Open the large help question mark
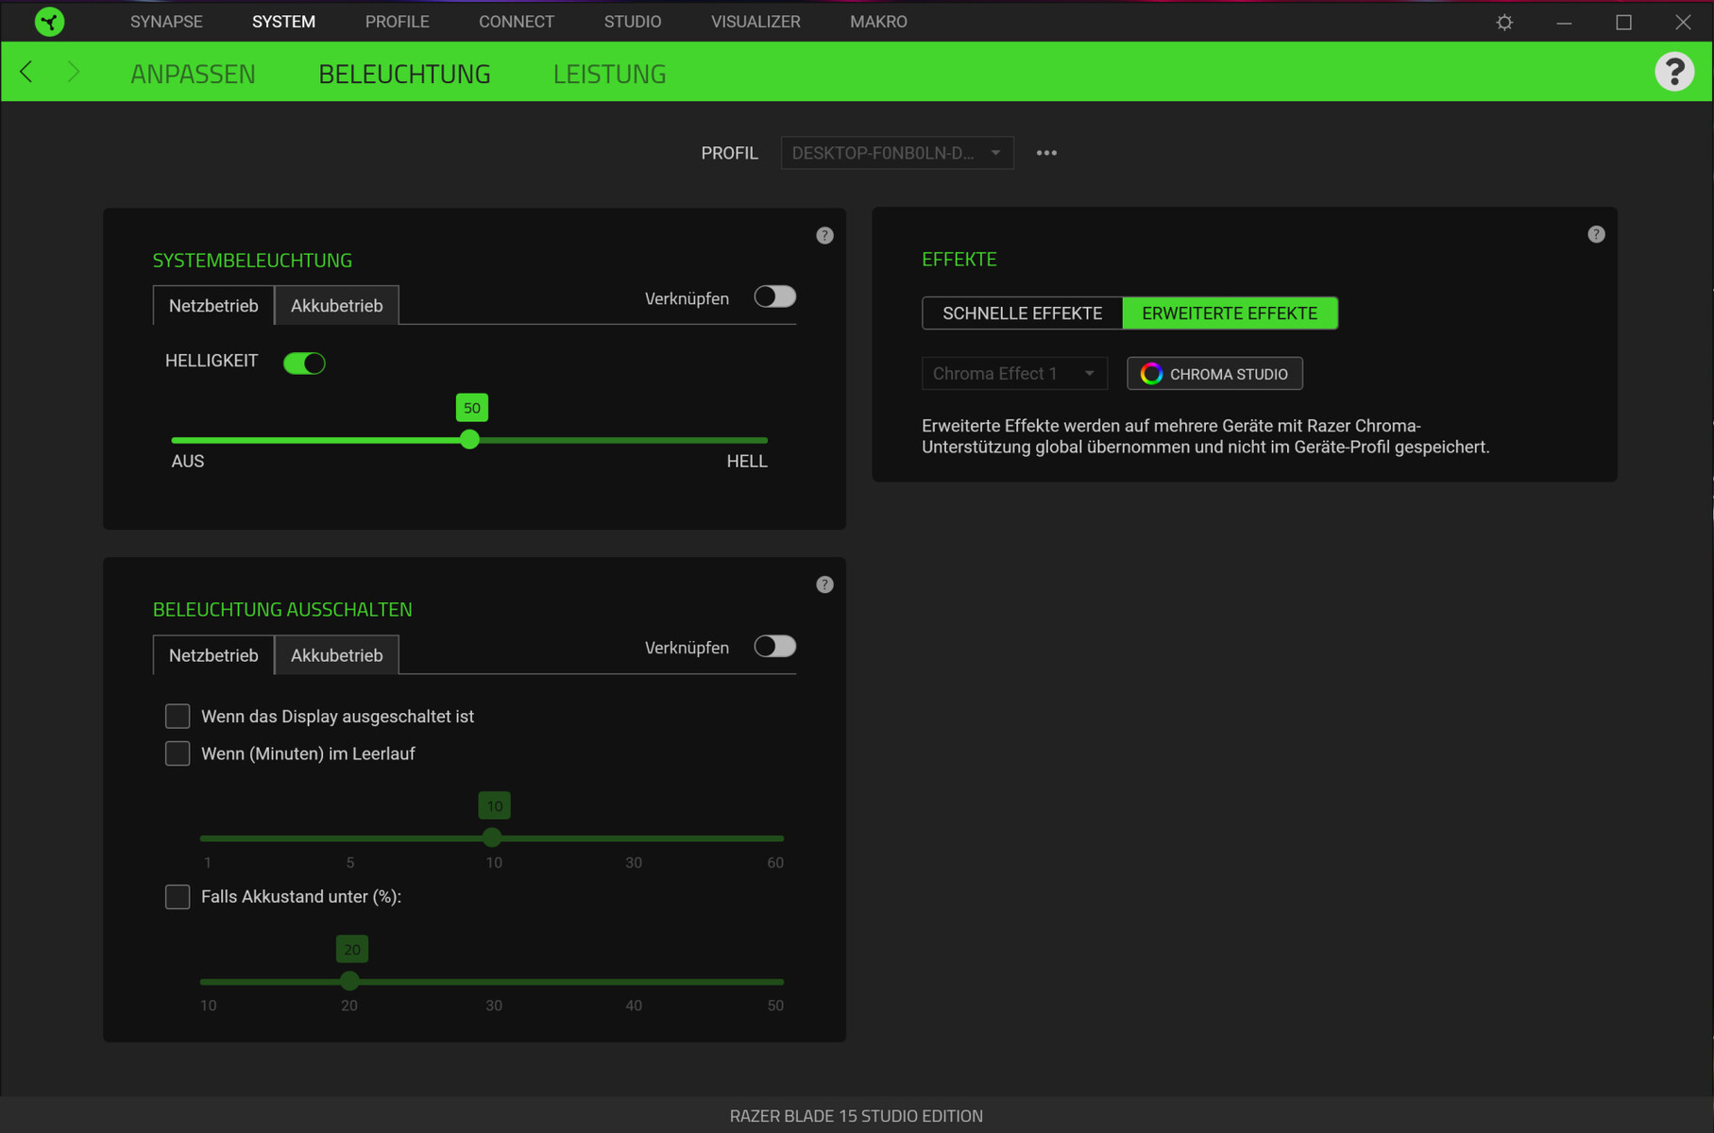Image resolution: width=1714 pixels, height=1133 pixels. (x=1674, y=72)
